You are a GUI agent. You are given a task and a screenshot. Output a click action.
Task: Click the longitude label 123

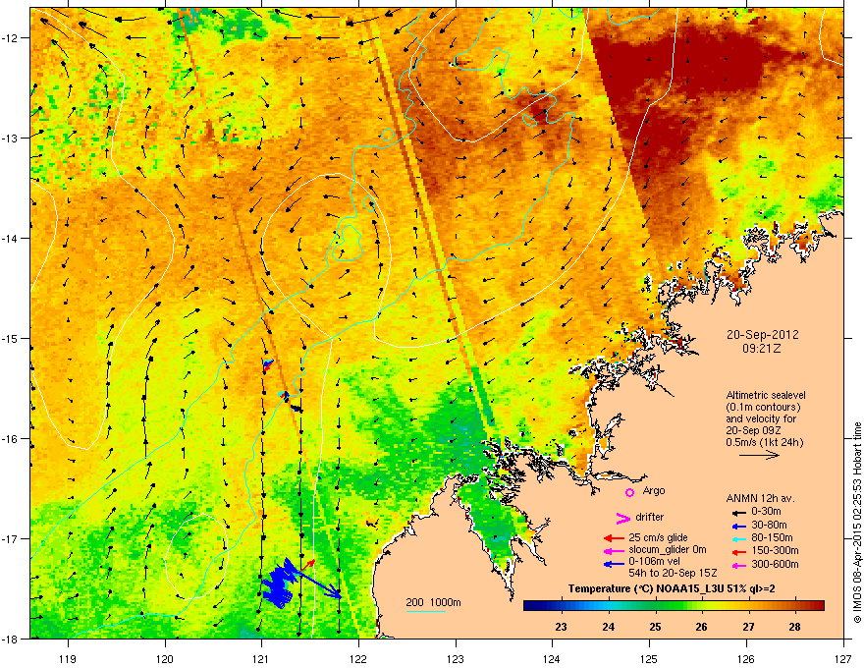(456, 658)
